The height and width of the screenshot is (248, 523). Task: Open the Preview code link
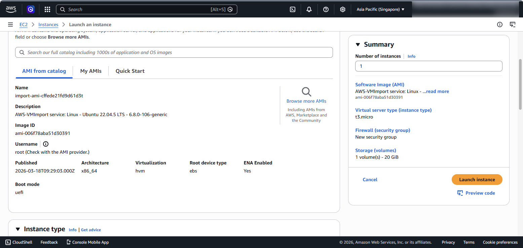pos(476,193)
